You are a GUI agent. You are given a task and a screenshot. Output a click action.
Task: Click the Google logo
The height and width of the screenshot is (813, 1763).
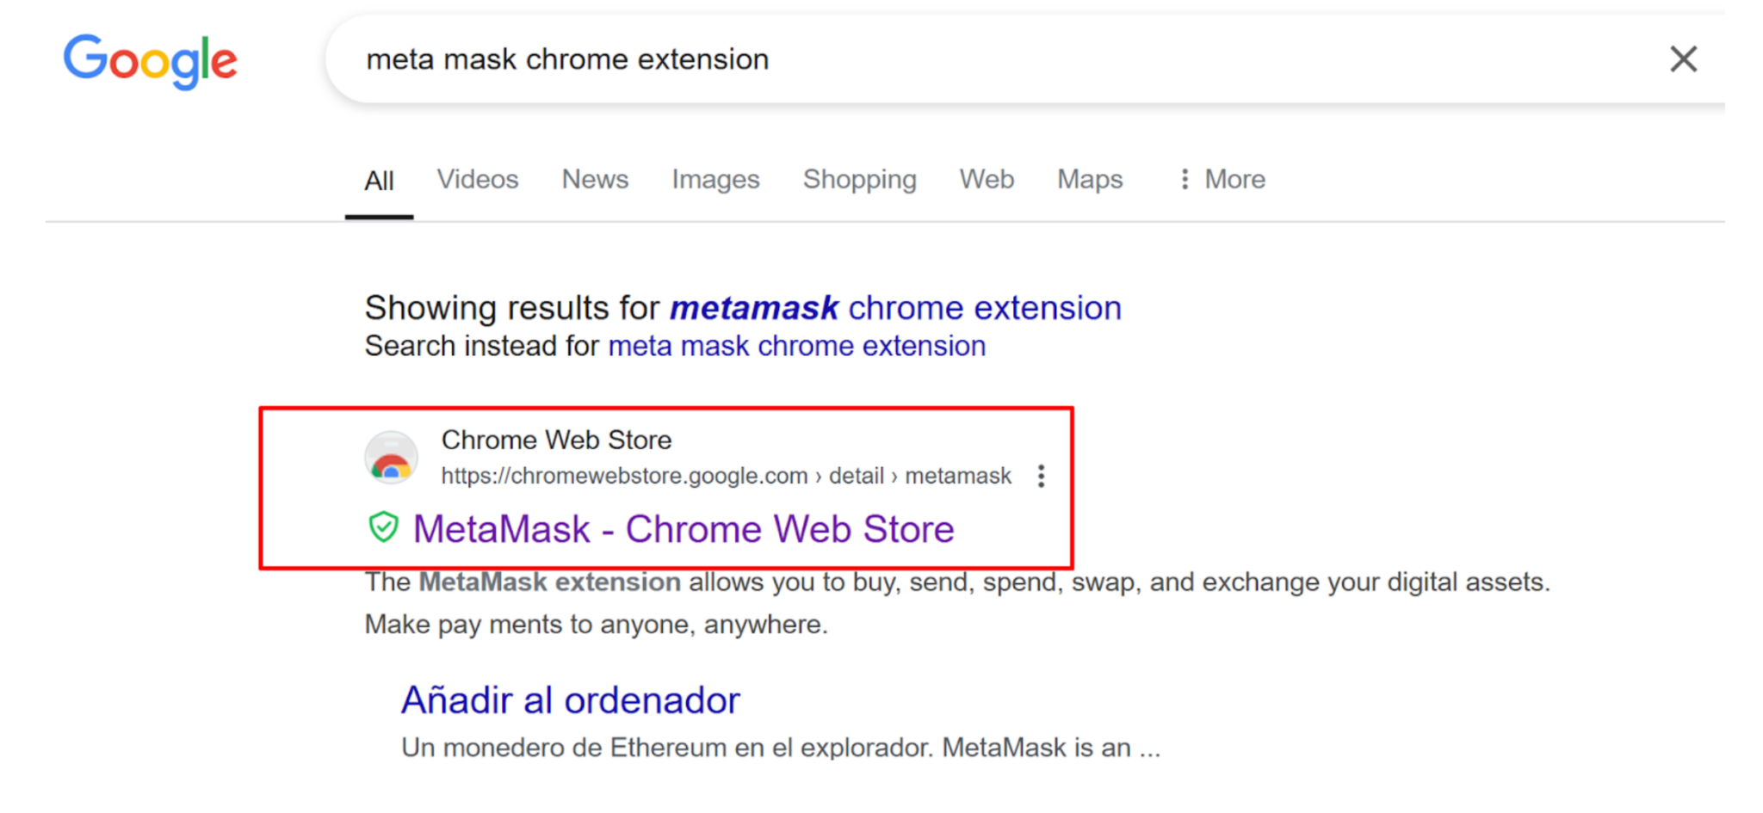pyautogui.click(x=151, y=60)
